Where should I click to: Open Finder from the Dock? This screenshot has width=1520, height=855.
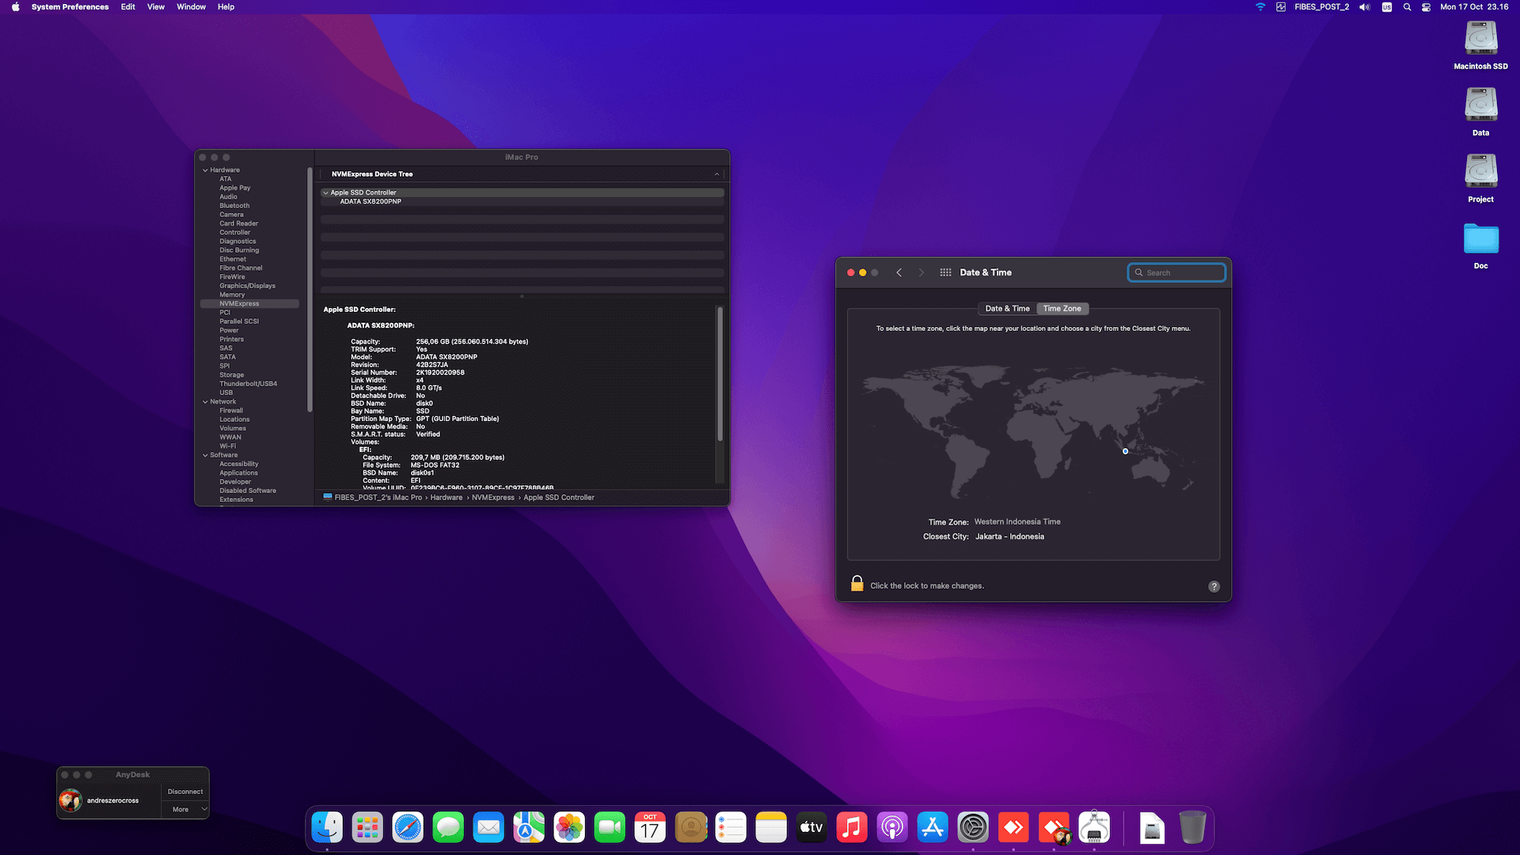point(327,827)
